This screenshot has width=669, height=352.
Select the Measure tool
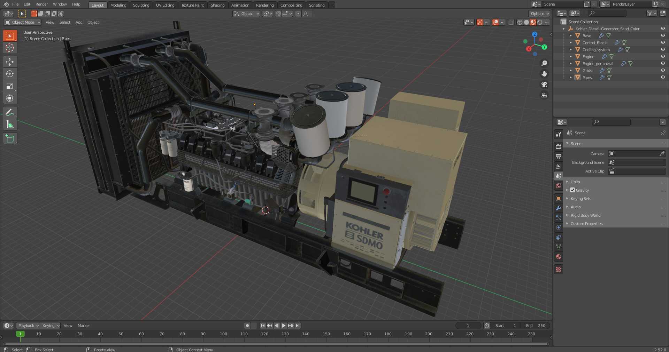10,124
